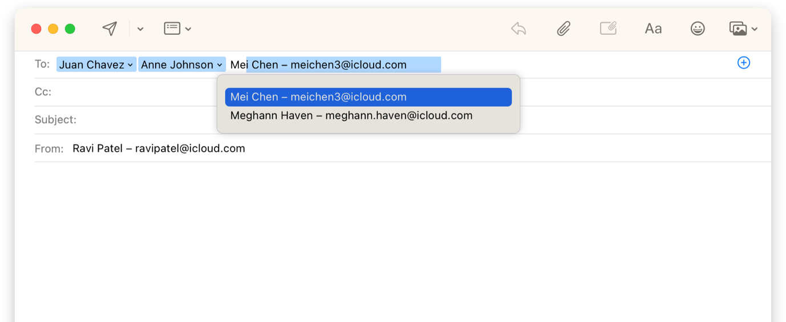Click the Markup pencil icon

(608, 29)
